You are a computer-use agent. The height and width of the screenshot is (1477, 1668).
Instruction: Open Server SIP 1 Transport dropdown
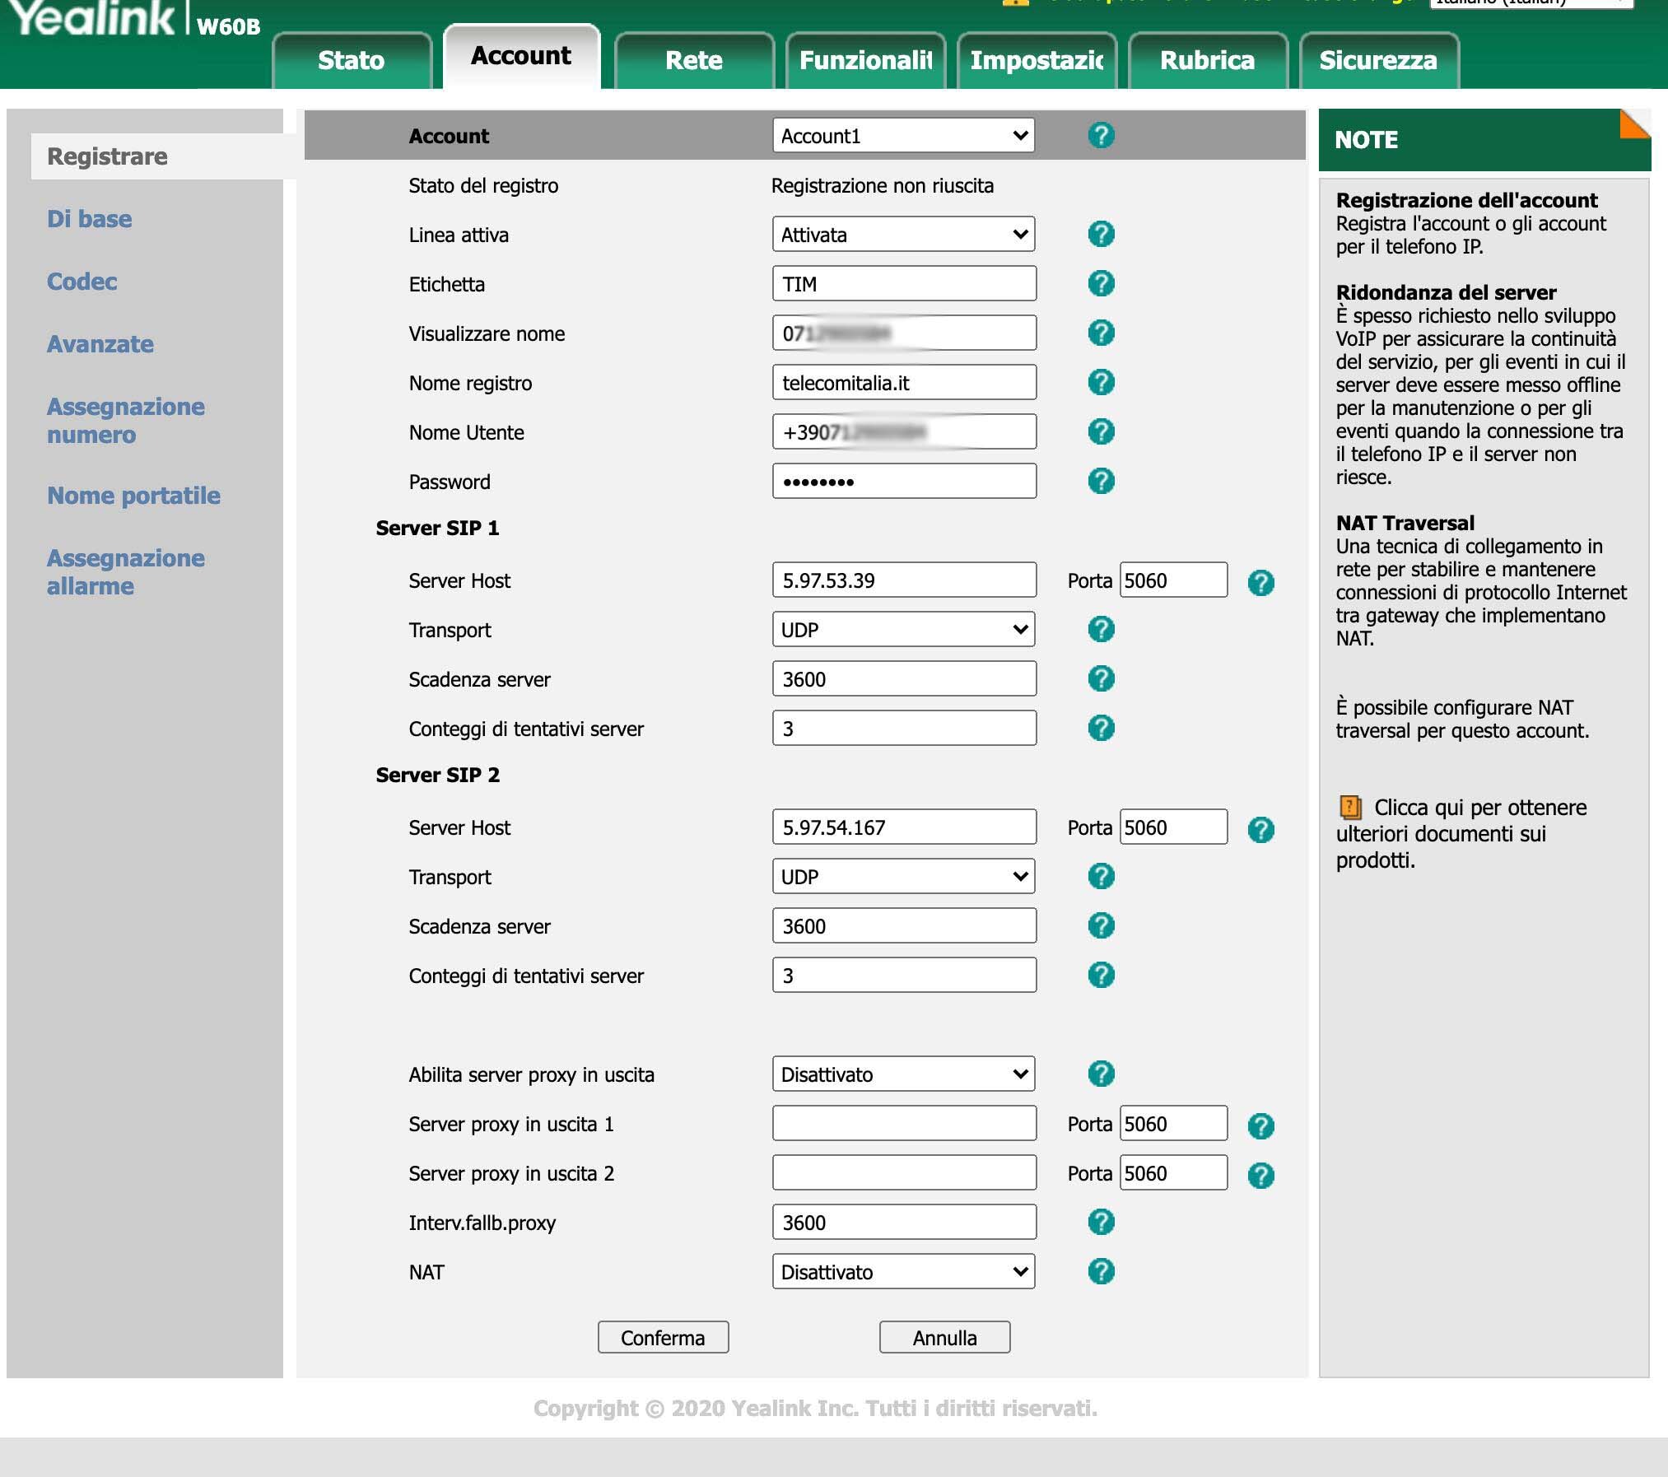click(x=903, y=630)
